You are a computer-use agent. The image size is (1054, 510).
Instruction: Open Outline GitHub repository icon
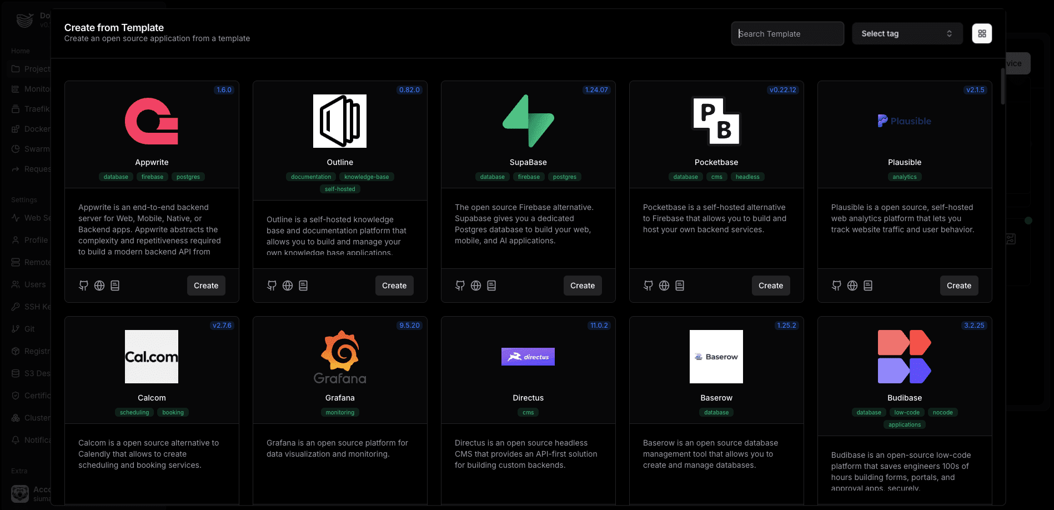click(272, 286)
